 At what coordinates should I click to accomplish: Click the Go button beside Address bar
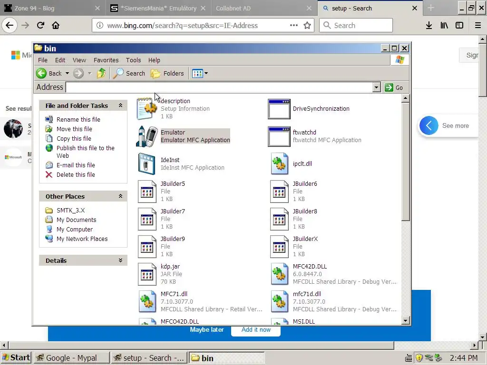point(394,87)
